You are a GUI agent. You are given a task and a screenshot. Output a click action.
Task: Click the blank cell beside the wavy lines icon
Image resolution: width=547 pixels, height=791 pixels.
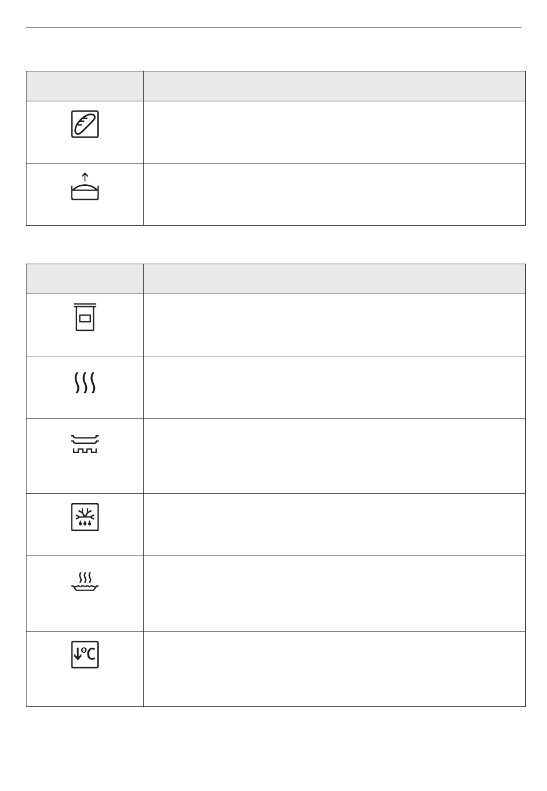335,387
